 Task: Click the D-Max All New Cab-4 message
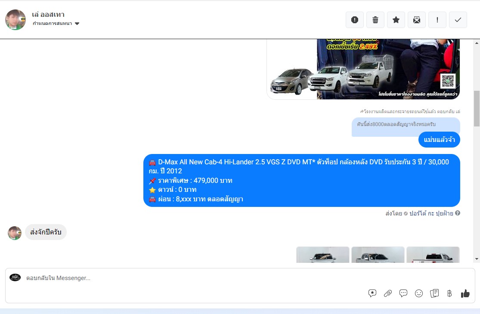pos(301,180)
